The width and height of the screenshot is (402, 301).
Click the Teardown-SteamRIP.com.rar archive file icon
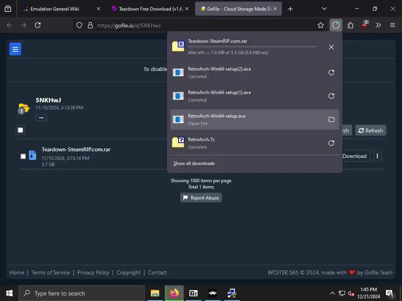click(x=33, y=155)
